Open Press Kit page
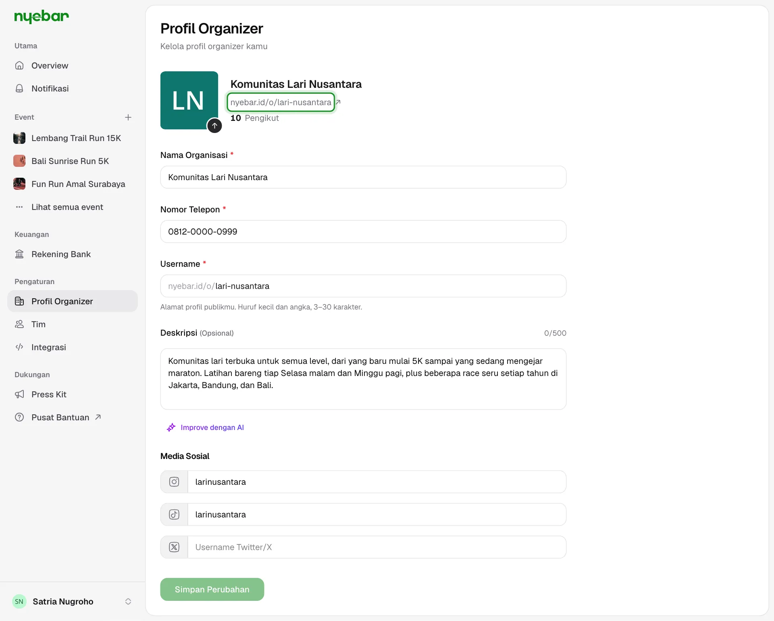774x621 pixels. pos(73,395)
